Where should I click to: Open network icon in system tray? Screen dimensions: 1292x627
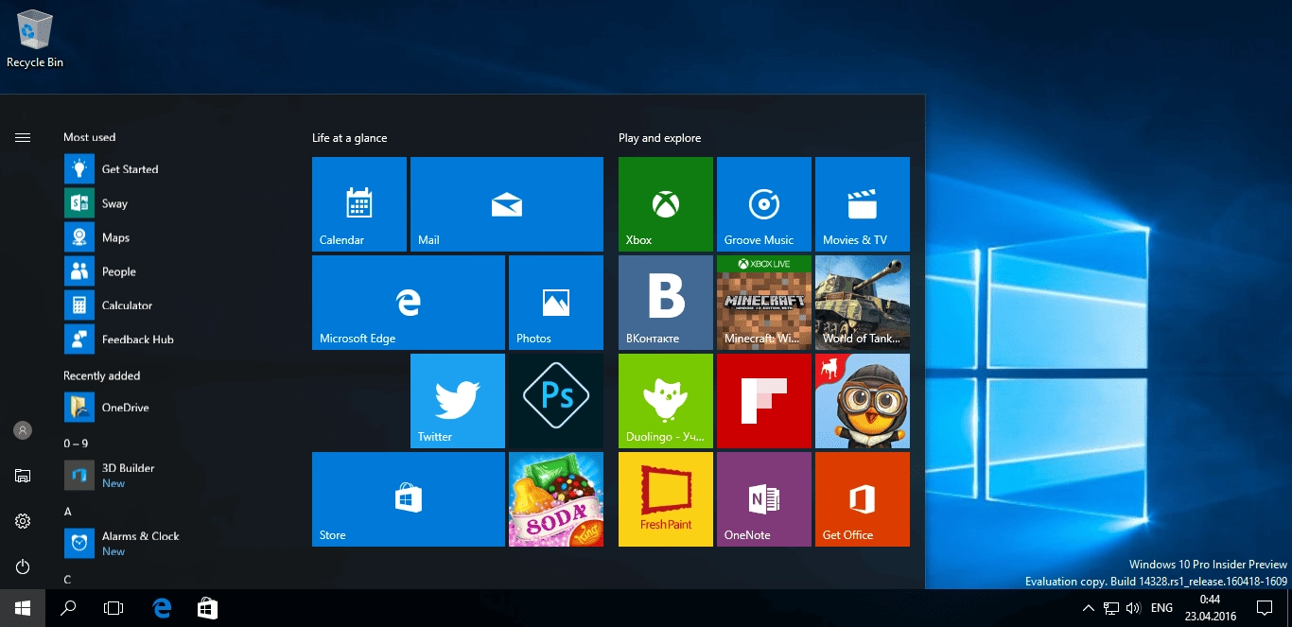click(x=1111, y=608)
